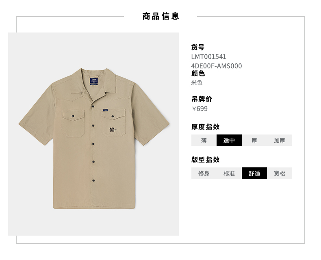321x260 pixels.
Task: Click the 商品信息 section heading
Action: 161,16
